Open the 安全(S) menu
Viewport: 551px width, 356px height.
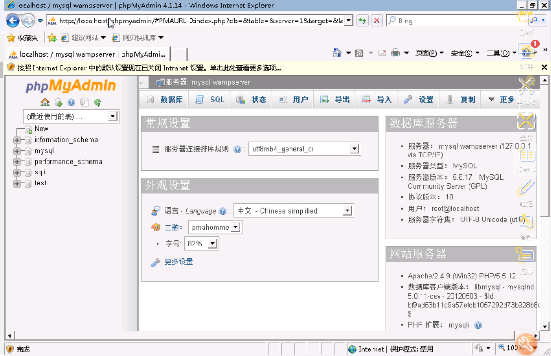coord(465,53)
